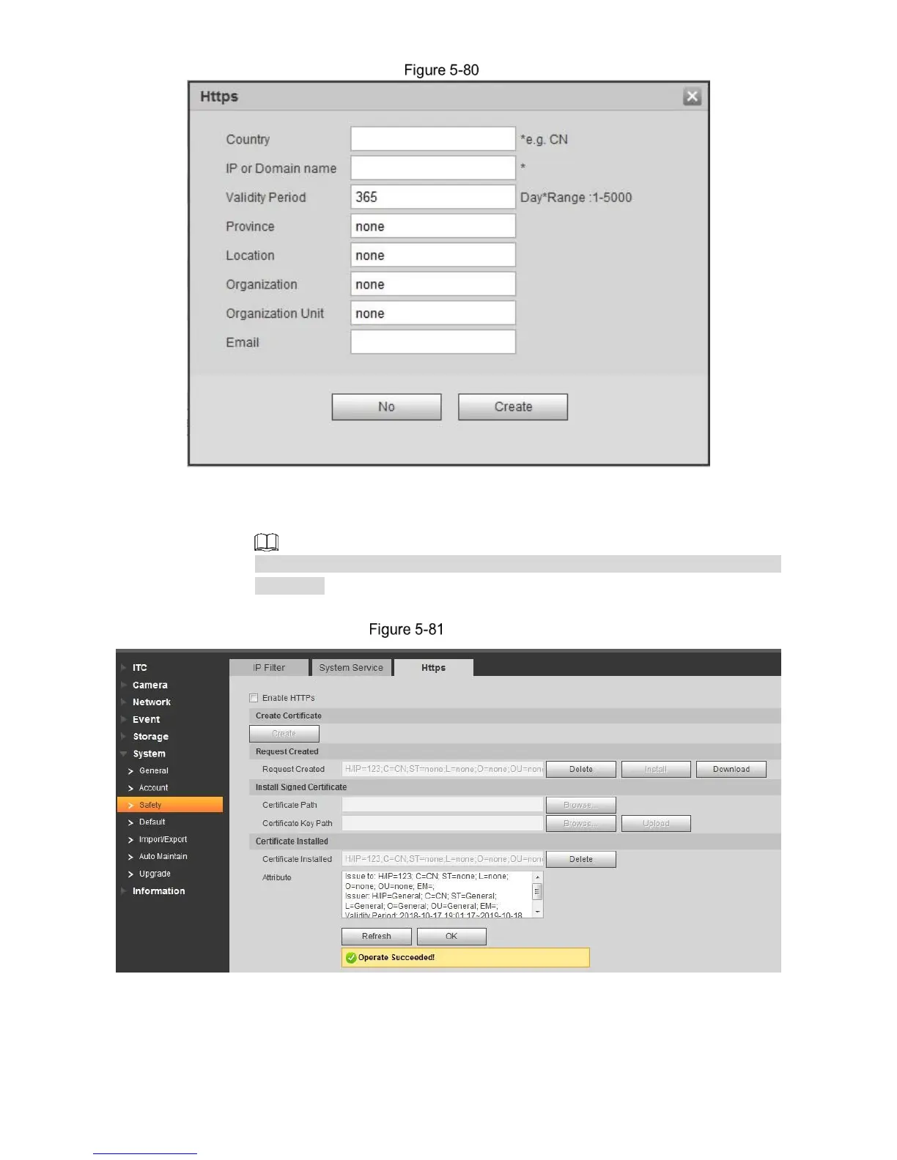
Task: Click the No button in Https dialog
Action: coord(386,406)
